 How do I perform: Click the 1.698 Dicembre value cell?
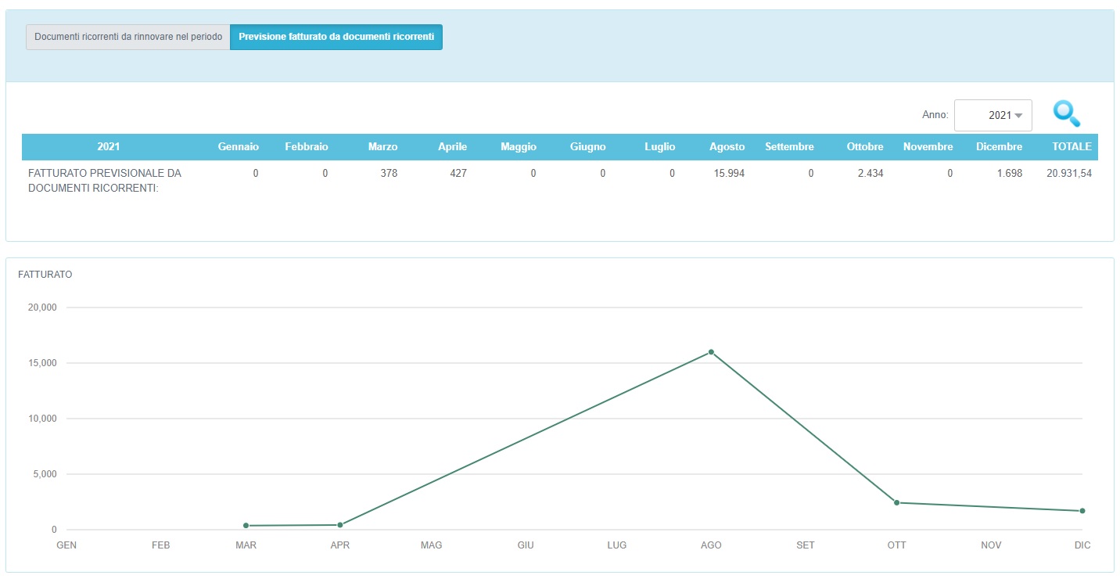(1010, 174)
